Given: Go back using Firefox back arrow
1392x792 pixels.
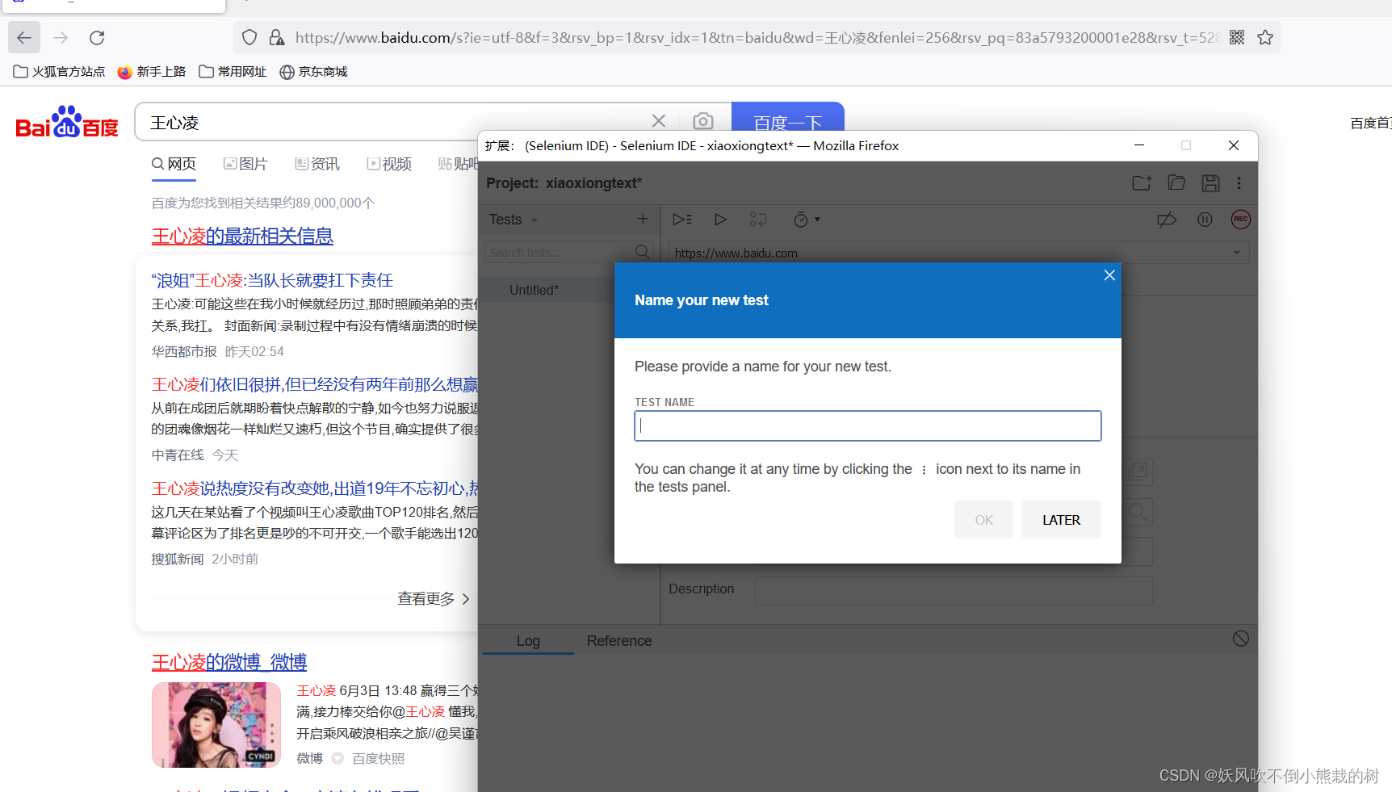Looking at the screenshot, I should coord(24,38).
